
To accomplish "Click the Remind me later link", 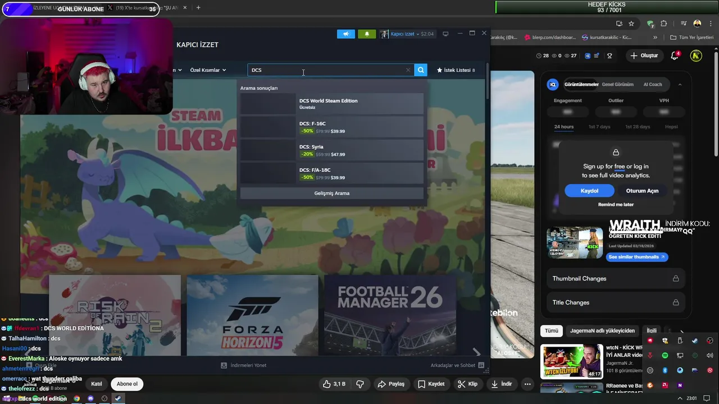I will point(616,205).
